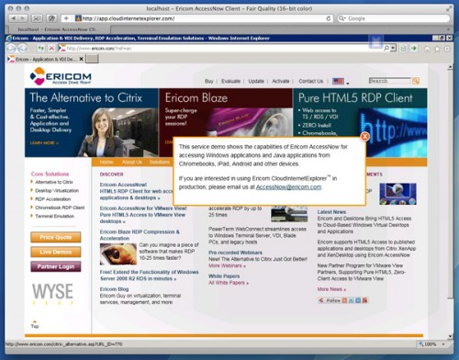Screen dimensions: 459x360
Task: Go forward in the Safari toolbar
Action: point(23,18)
